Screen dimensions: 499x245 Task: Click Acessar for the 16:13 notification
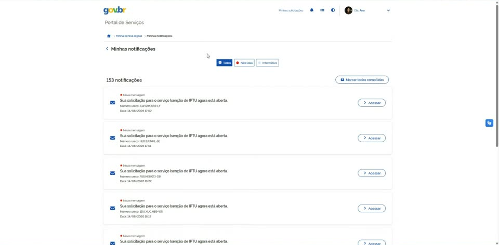(x=371, y=209)
